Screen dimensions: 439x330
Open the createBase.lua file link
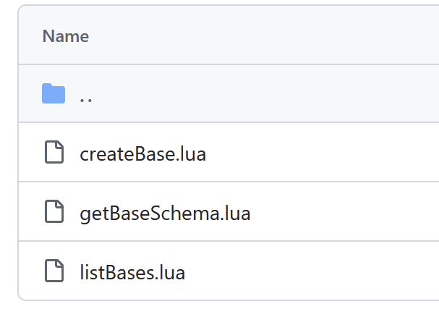click(x=142, y=153)
